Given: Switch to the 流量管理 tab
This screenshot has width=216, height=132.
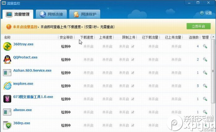Looking at the screenshot, I should [x=18, y=14].
